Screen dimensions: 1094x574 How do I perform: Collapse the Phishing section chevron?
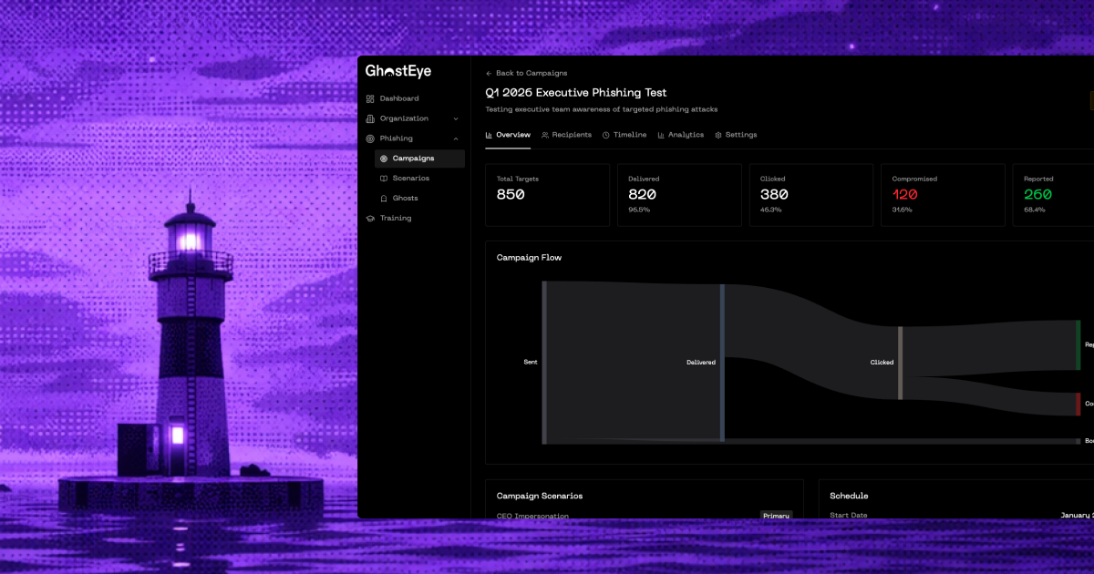[x=456, y=138]
